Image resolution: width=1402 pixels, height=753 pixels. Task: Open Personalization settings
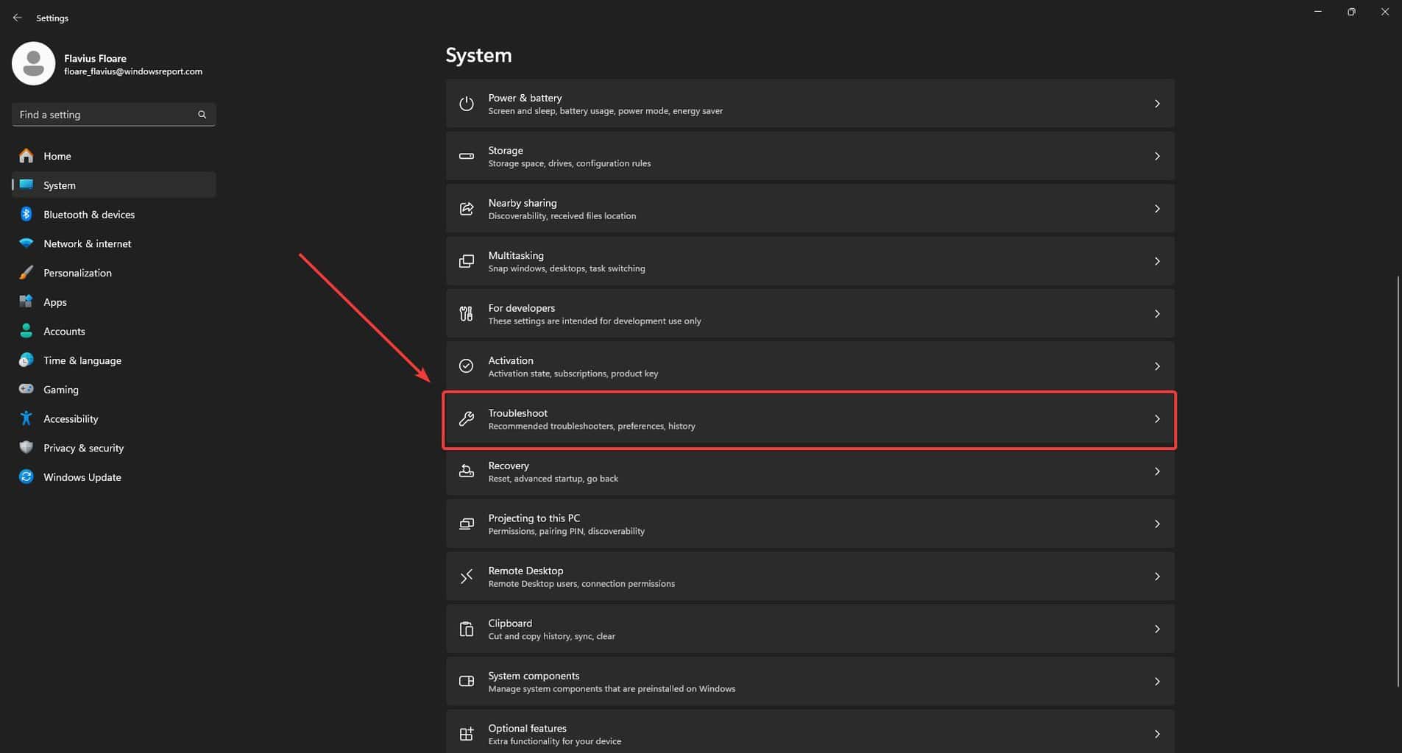coord(113,273)
